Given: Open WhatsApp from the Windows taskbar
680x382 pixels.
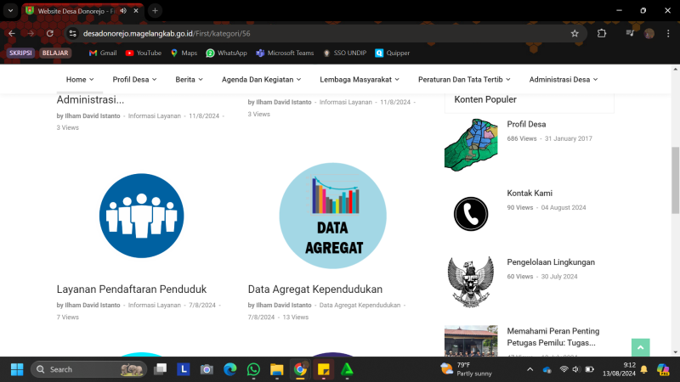Looking at the screenshot, I should (x=253, y=369).
